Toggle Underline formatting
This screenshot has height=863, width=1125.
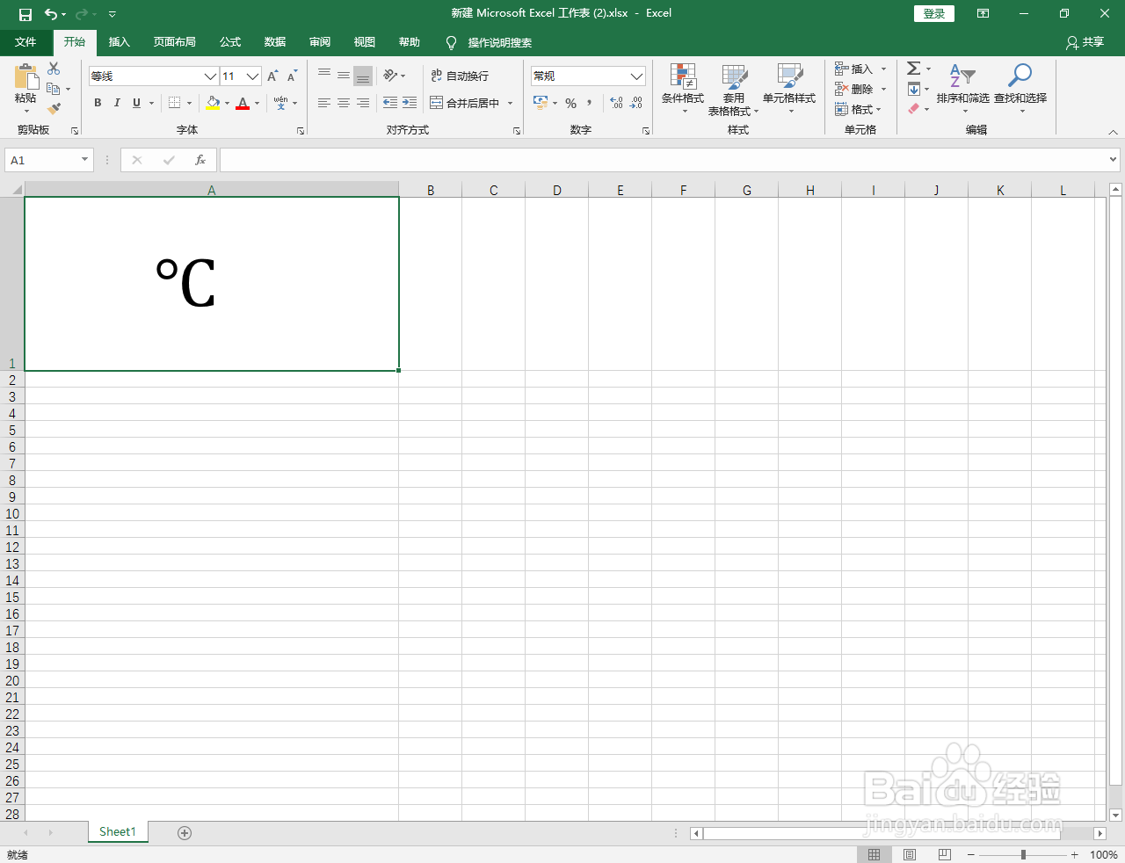(x=136, y=103)
